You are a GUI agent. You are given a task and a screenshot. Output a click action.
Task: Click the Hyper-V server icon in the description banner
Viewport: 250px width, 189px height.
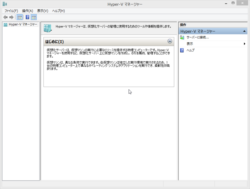point(47,28)
